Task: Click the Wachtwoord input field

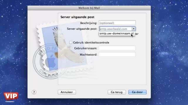Action: point(117,55)
